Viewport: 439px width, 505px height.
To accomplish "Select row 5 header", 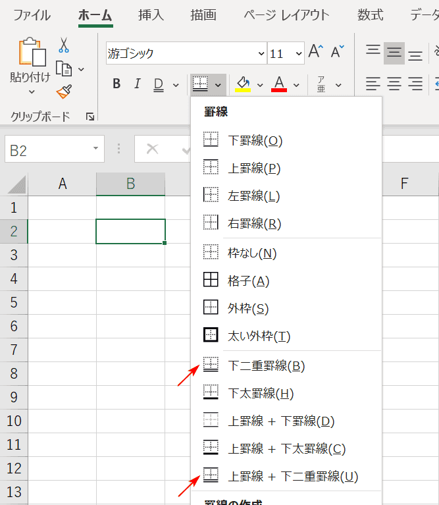I will [x=14, y=302].
